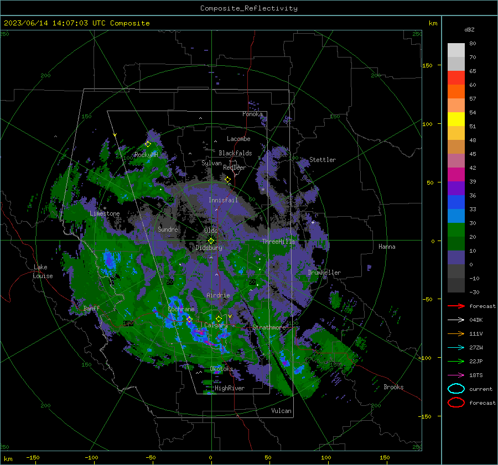Click the yellow diamond marker above Calgary

219,318
